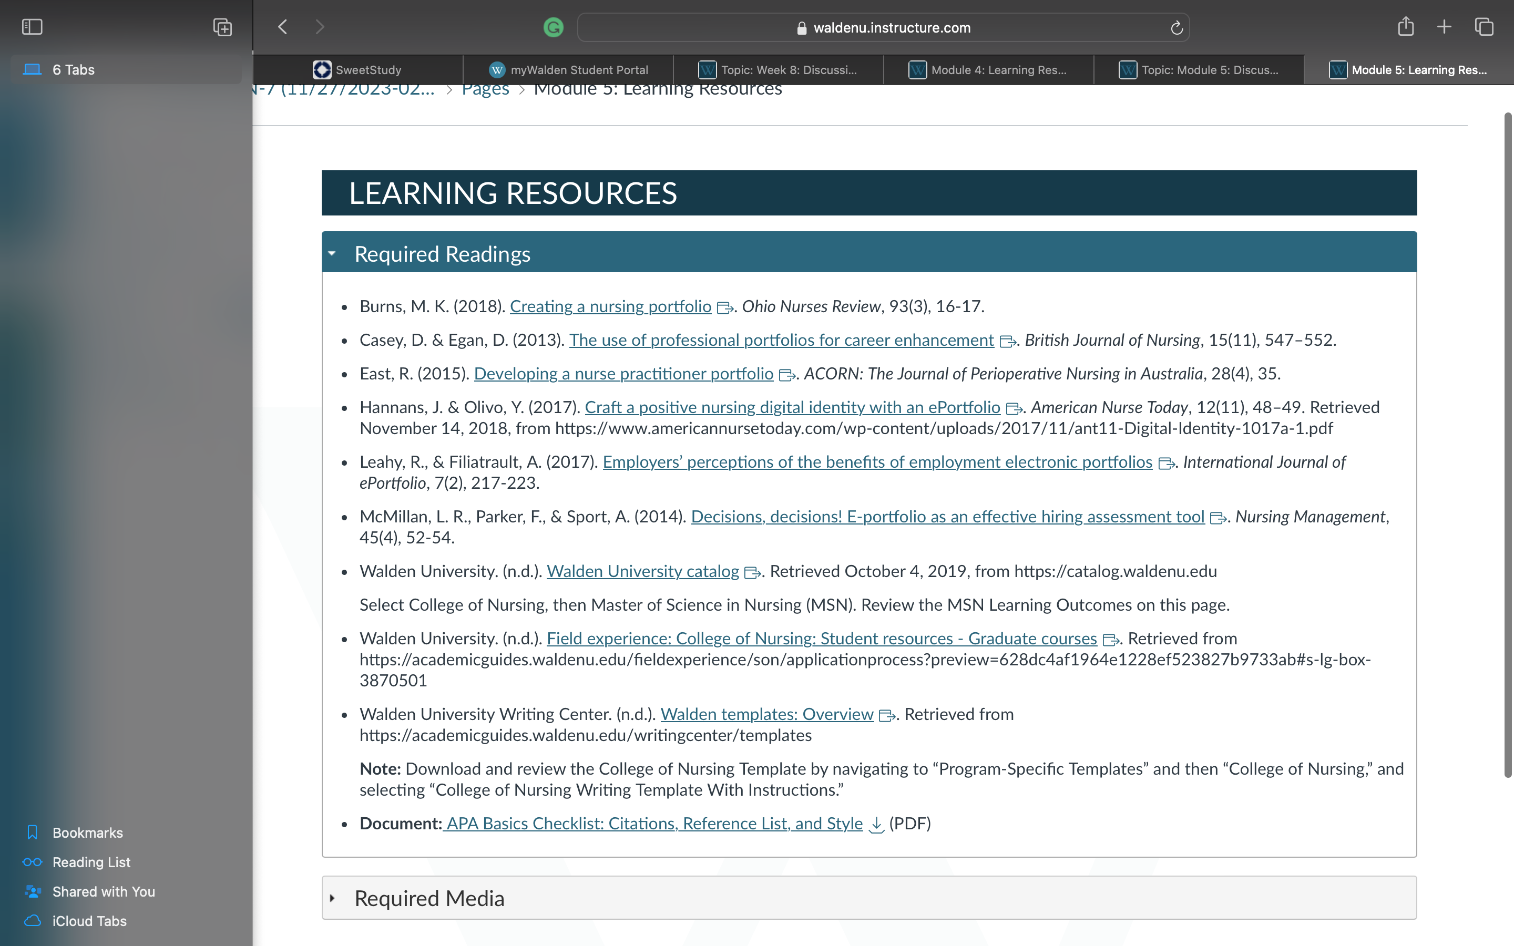The width and height of the screenshot is (1514, 946).
Task: Click the Module 5: Learning Resources breadcrumb text
Action: [658, 89]
